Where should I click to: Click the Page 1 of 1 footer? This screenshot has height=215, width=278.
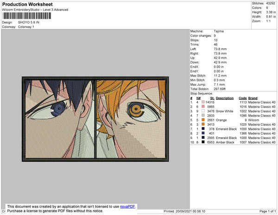[268, 211]
